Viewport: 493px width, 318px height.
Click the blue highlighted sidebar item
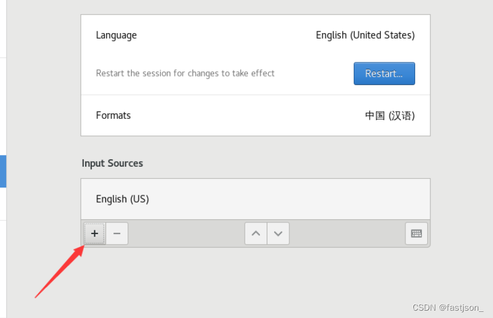[3, 171]
